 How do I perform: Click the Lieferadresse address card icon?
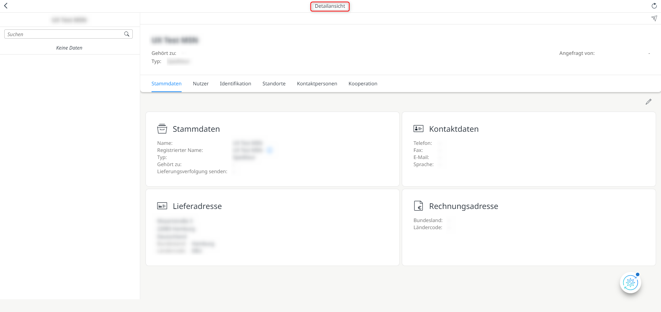pos(162,206)
